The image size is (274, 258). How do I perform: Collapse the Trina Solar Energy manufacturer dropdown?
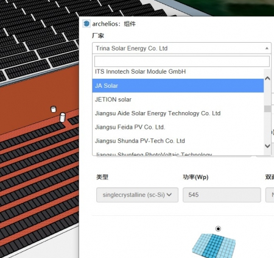pyautogui.click(x=181, y=48)
